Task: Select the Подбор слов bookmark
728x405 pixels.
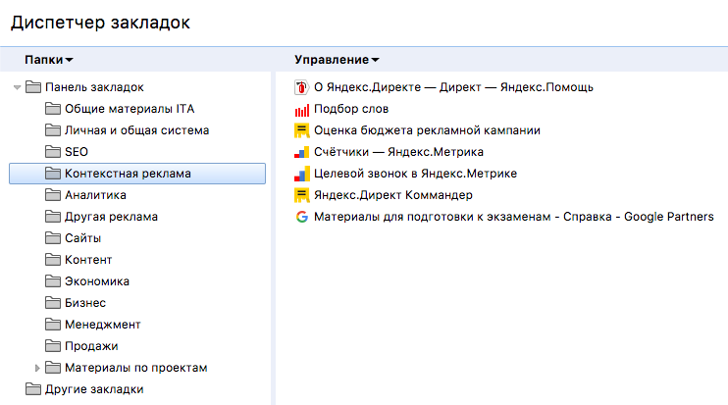Action: tap(351, 109)
